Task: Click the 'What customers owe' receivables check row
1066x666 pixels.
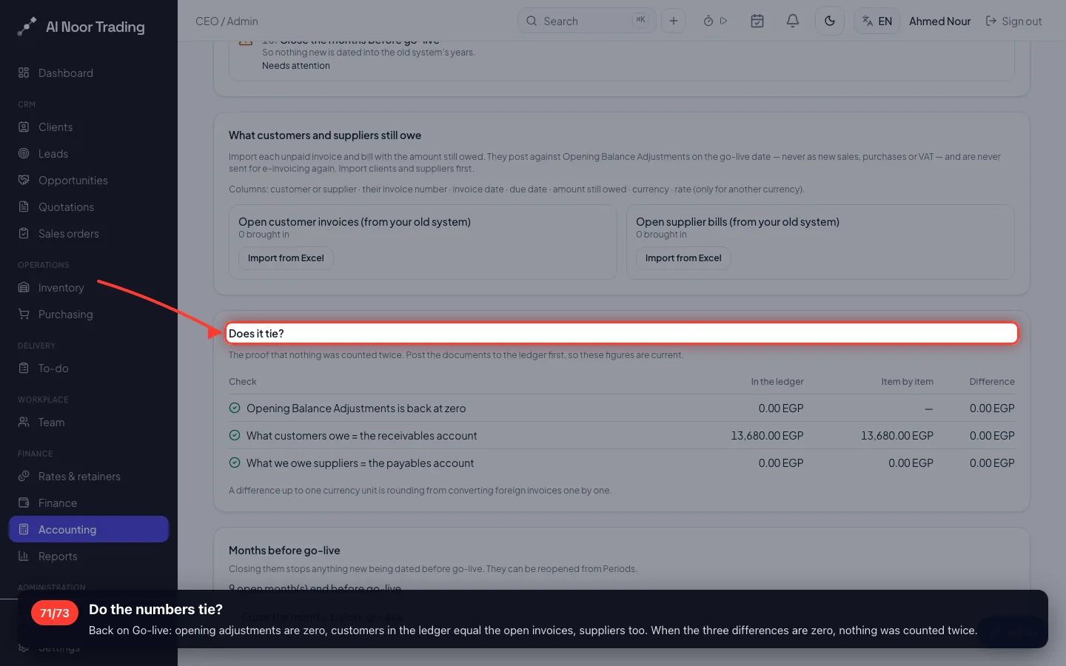Action: pos(622,436)
